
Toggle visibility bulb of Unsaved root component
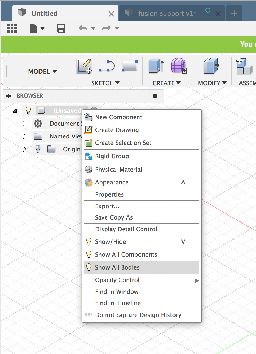pyautogui.click(x=28, y=110)
